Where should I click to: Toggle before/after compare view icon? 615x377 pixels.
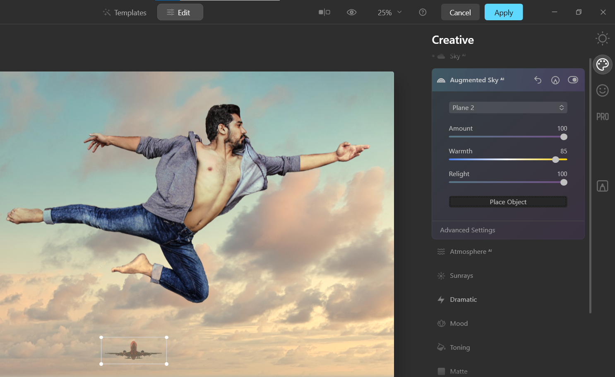[324, 12]
